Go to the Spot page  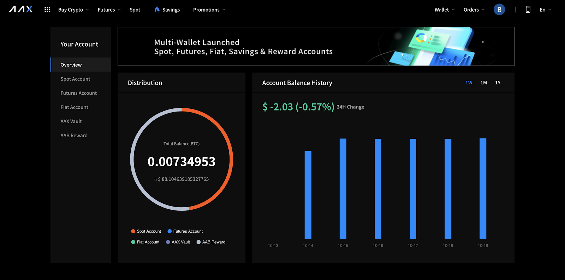pos(135,10)
